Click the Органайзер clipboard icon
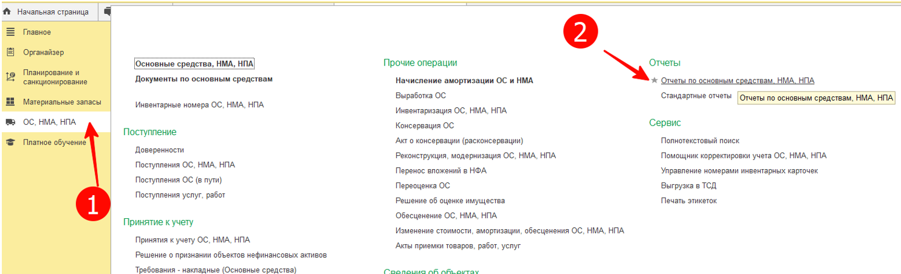Image resolution: width=901 pixels, height=274 pixels. point(10,52)
